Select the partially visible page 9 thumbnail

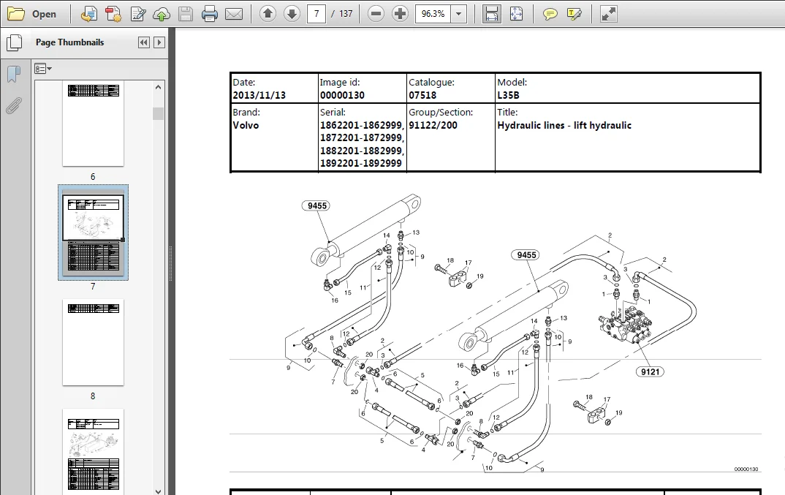(93, 451)
